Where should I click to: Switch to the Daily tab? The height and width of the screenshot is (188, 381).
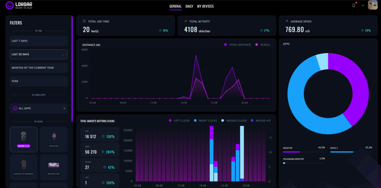click(189, 6)
